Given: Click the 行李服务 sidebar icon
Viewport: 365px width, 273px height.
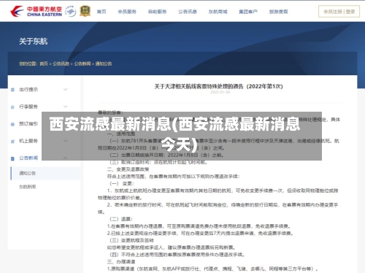Looking at the screenshot, I should point(12,107).
